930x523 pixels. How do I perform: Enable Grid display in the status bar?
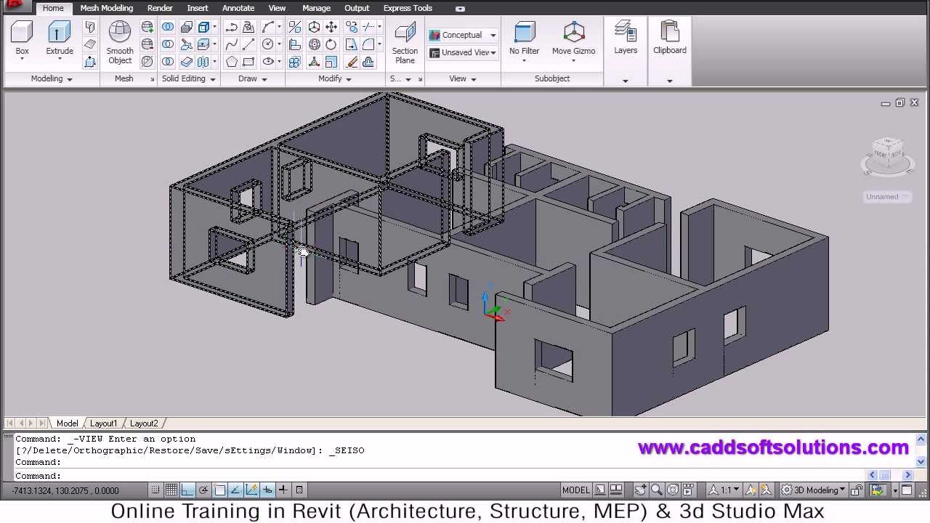click(x=171, y=490)
